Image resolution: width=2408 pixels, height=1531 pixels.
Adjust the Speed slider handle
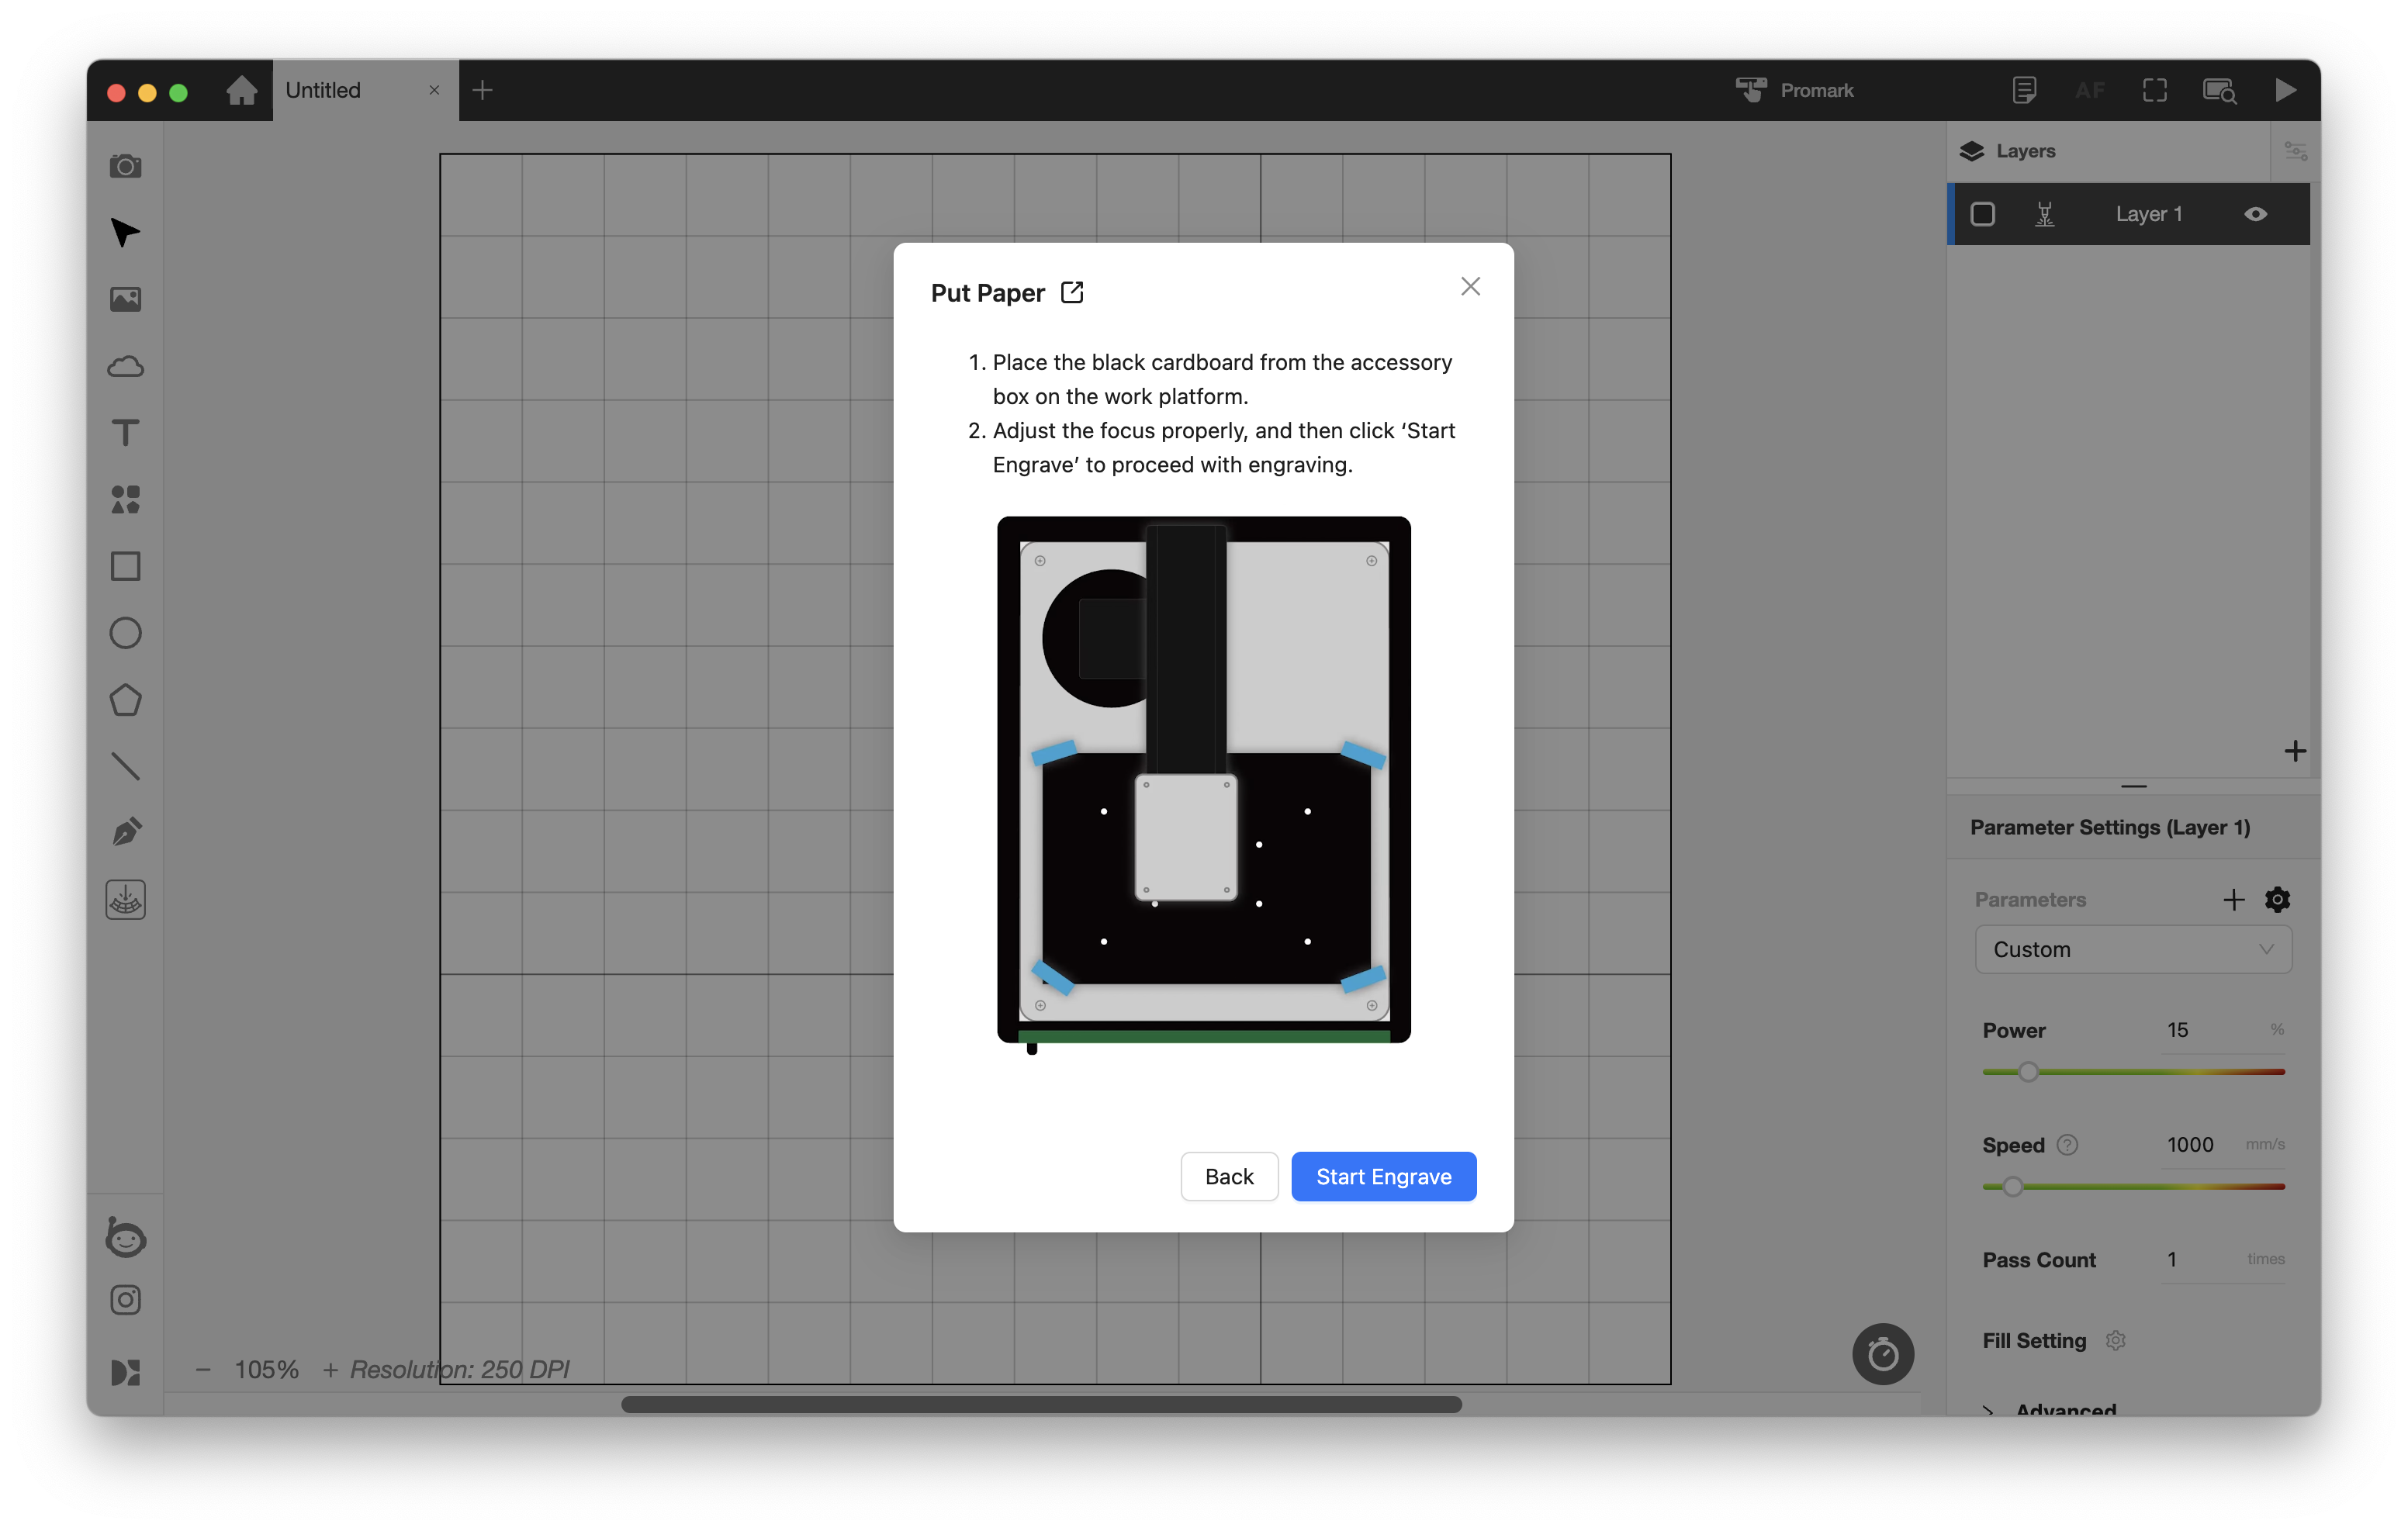point(2013,1187)
